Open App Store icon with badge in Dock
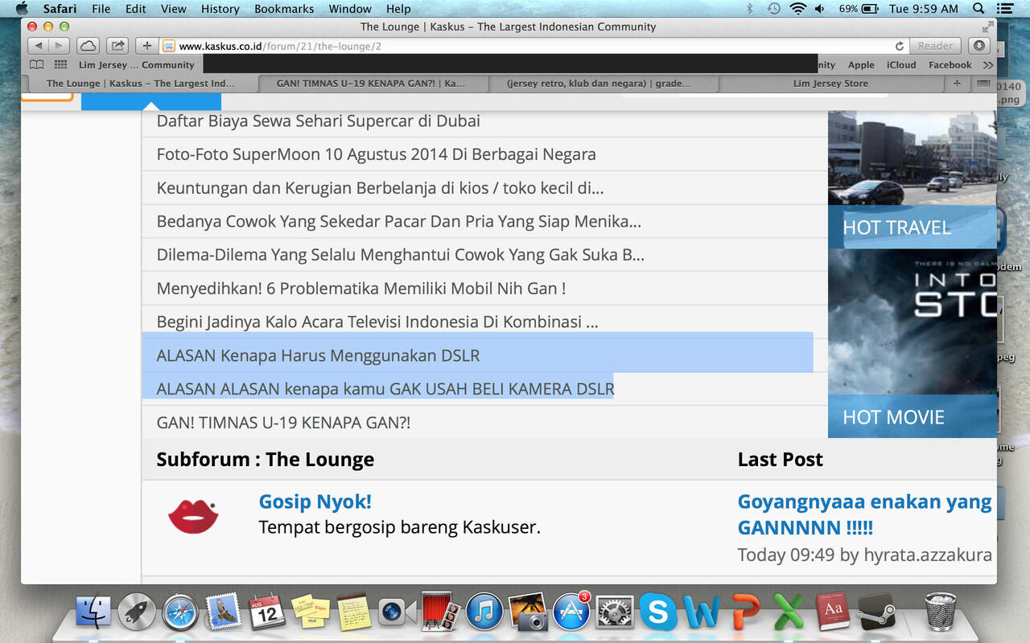 pos(571,613)
